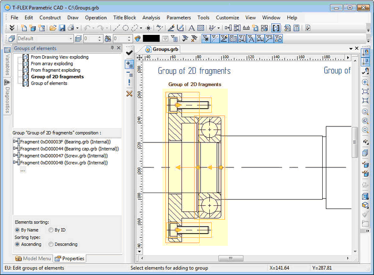The height and width of the screenshot is (275, 374).
Task: Click the add elements to group icon
Action: point(129,65)
